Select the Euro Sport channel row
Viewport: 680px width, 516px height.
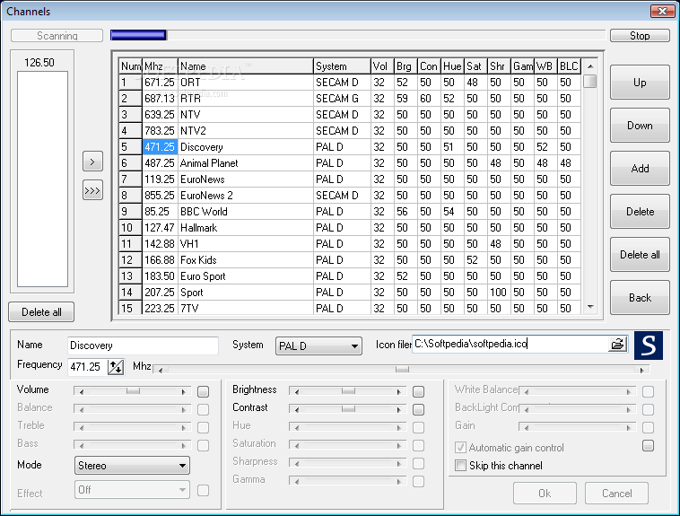350,276
